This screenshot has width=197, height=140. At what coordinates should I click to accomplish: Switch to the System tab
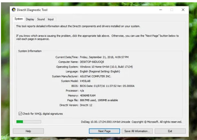coord(19,19)
